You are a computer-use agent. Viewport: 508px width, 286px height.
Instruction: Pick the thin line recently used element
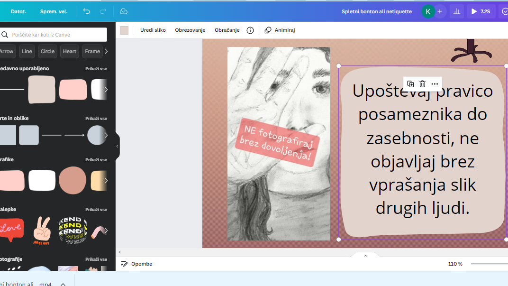coord(12,90)
